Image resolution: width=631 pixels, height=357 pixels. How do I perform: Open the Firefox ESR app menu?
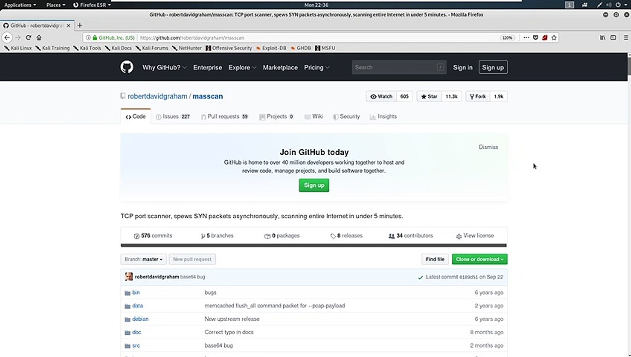click(92, 5)
